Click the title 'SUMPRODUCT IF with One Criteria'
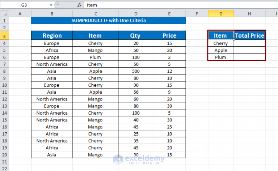This screenshot has height=171, width=278. (x=109, y=21)
